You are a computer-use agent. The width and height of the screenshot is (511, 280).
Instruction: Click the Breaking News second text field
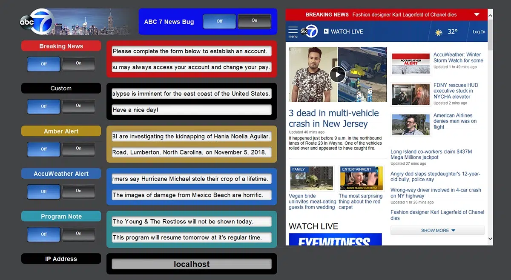pyautogui.click(x=192, y=67)
